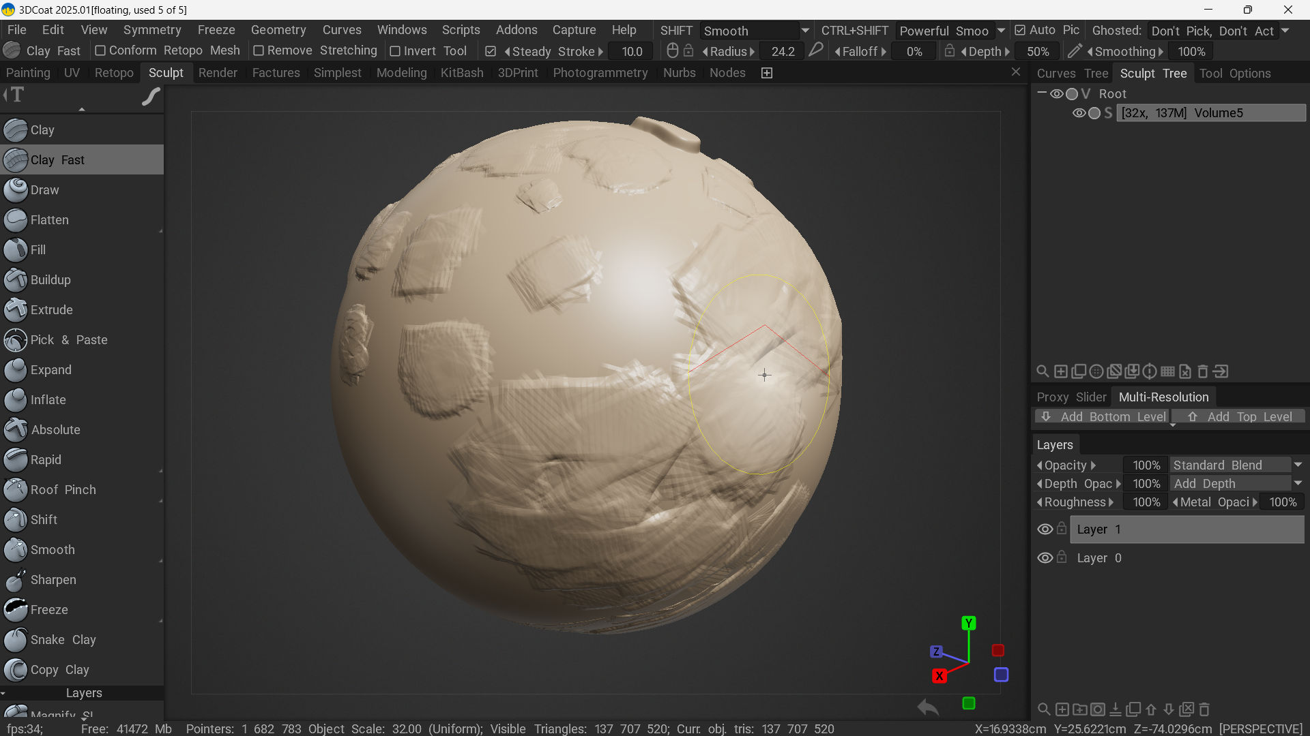Select the Freeze tool
This screenshot has width=1310, height=736.
pyautogui.click(x=49, y=610)
